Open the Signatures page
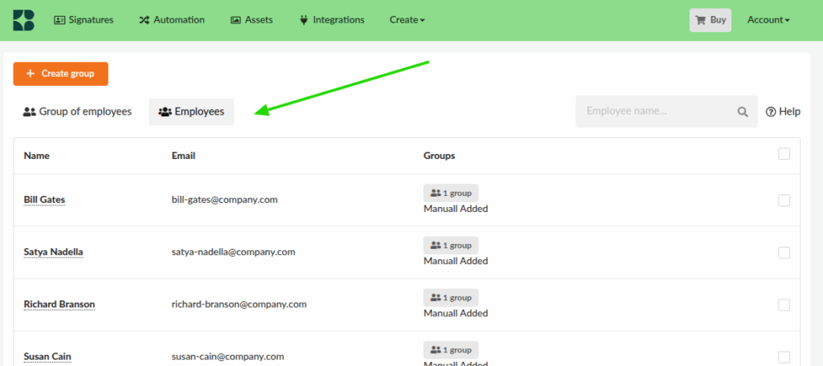Screen dimensions: 823x366 84,20
